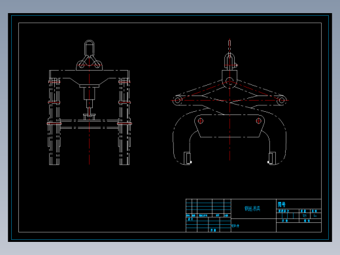Select the central cylinder in the front view
The width and height of the screenshot is (340, 255).
click(90, 93)
